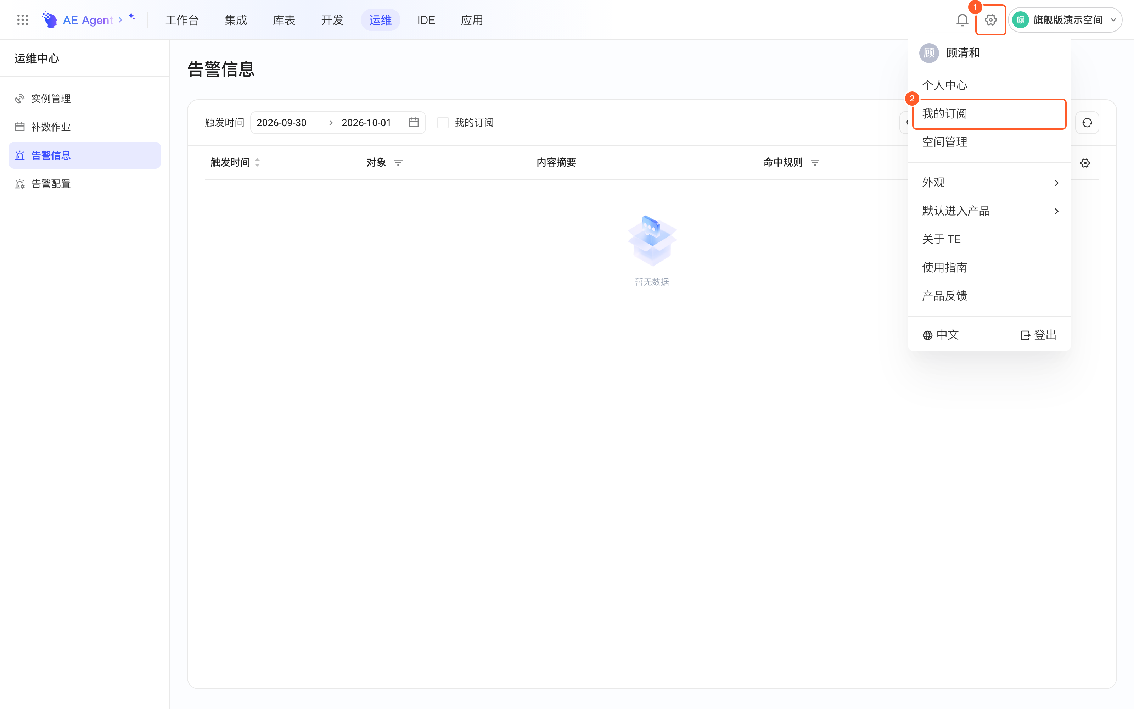Switch to the 工作台 tab
Image resolution: width=1134 pixels, height=709 pixels.
[182, 20]
